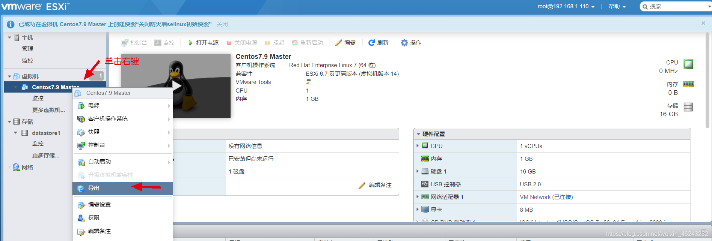Click the pencil icon beside 编辑备注
The image size is (712, 241).
pos(362,185)
